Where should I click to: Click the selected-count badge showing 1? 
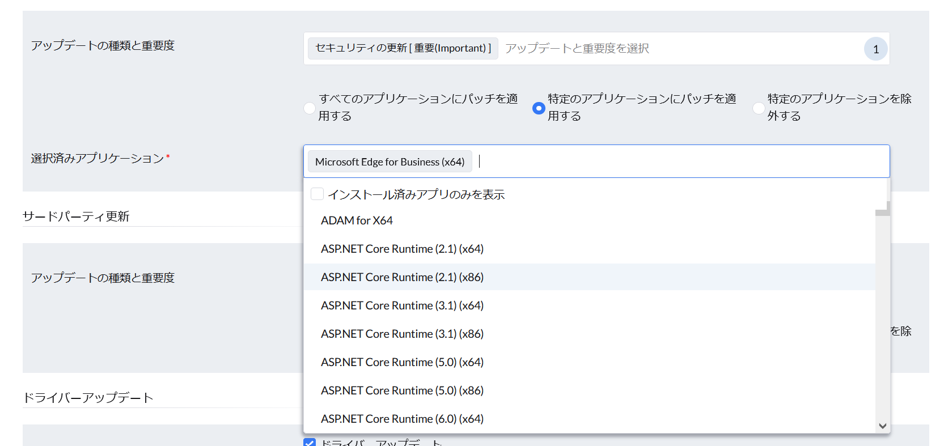coord(875,49)
